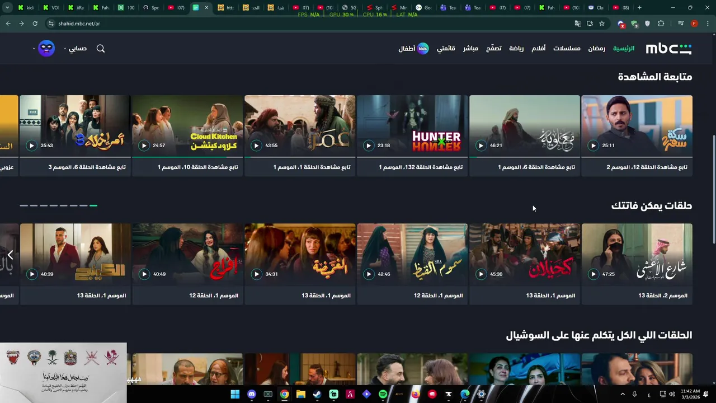Open the tab search dropdown arrow
This screenshot has height=403, width=716.
click(x=8, y=8)
